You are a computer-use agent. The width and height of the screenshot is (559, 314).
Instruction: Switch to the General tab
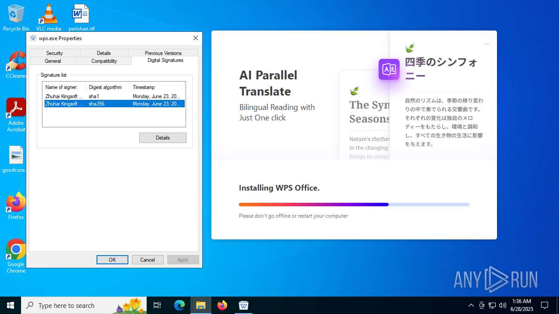tap(53, 61)
